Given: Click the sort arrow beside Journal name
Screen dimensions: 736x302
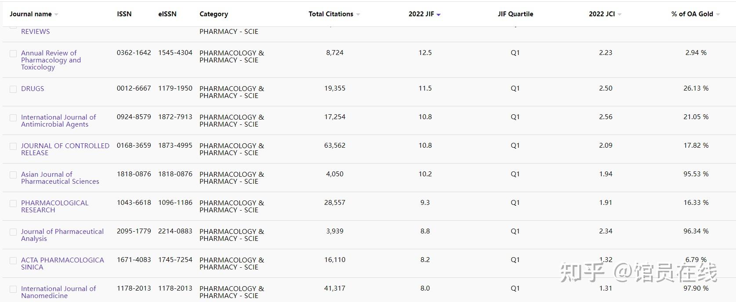Looking at the screenshot, I should click(56, 15).
